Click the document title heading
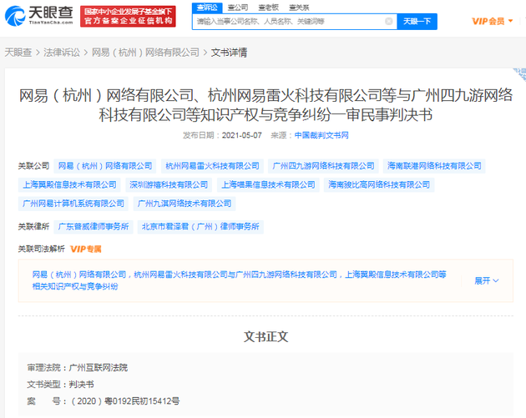Screen dimensions: 526x418 click(x=266, y=105)
